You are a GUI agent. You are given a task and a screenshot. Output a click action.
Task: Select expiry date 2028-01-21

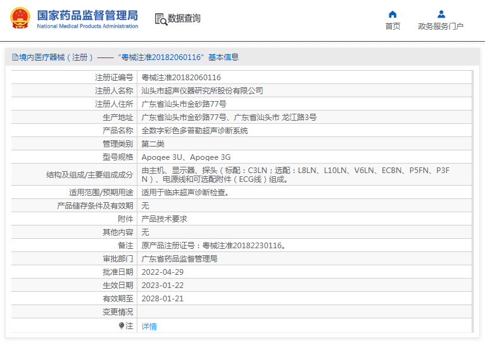(162, 299)
